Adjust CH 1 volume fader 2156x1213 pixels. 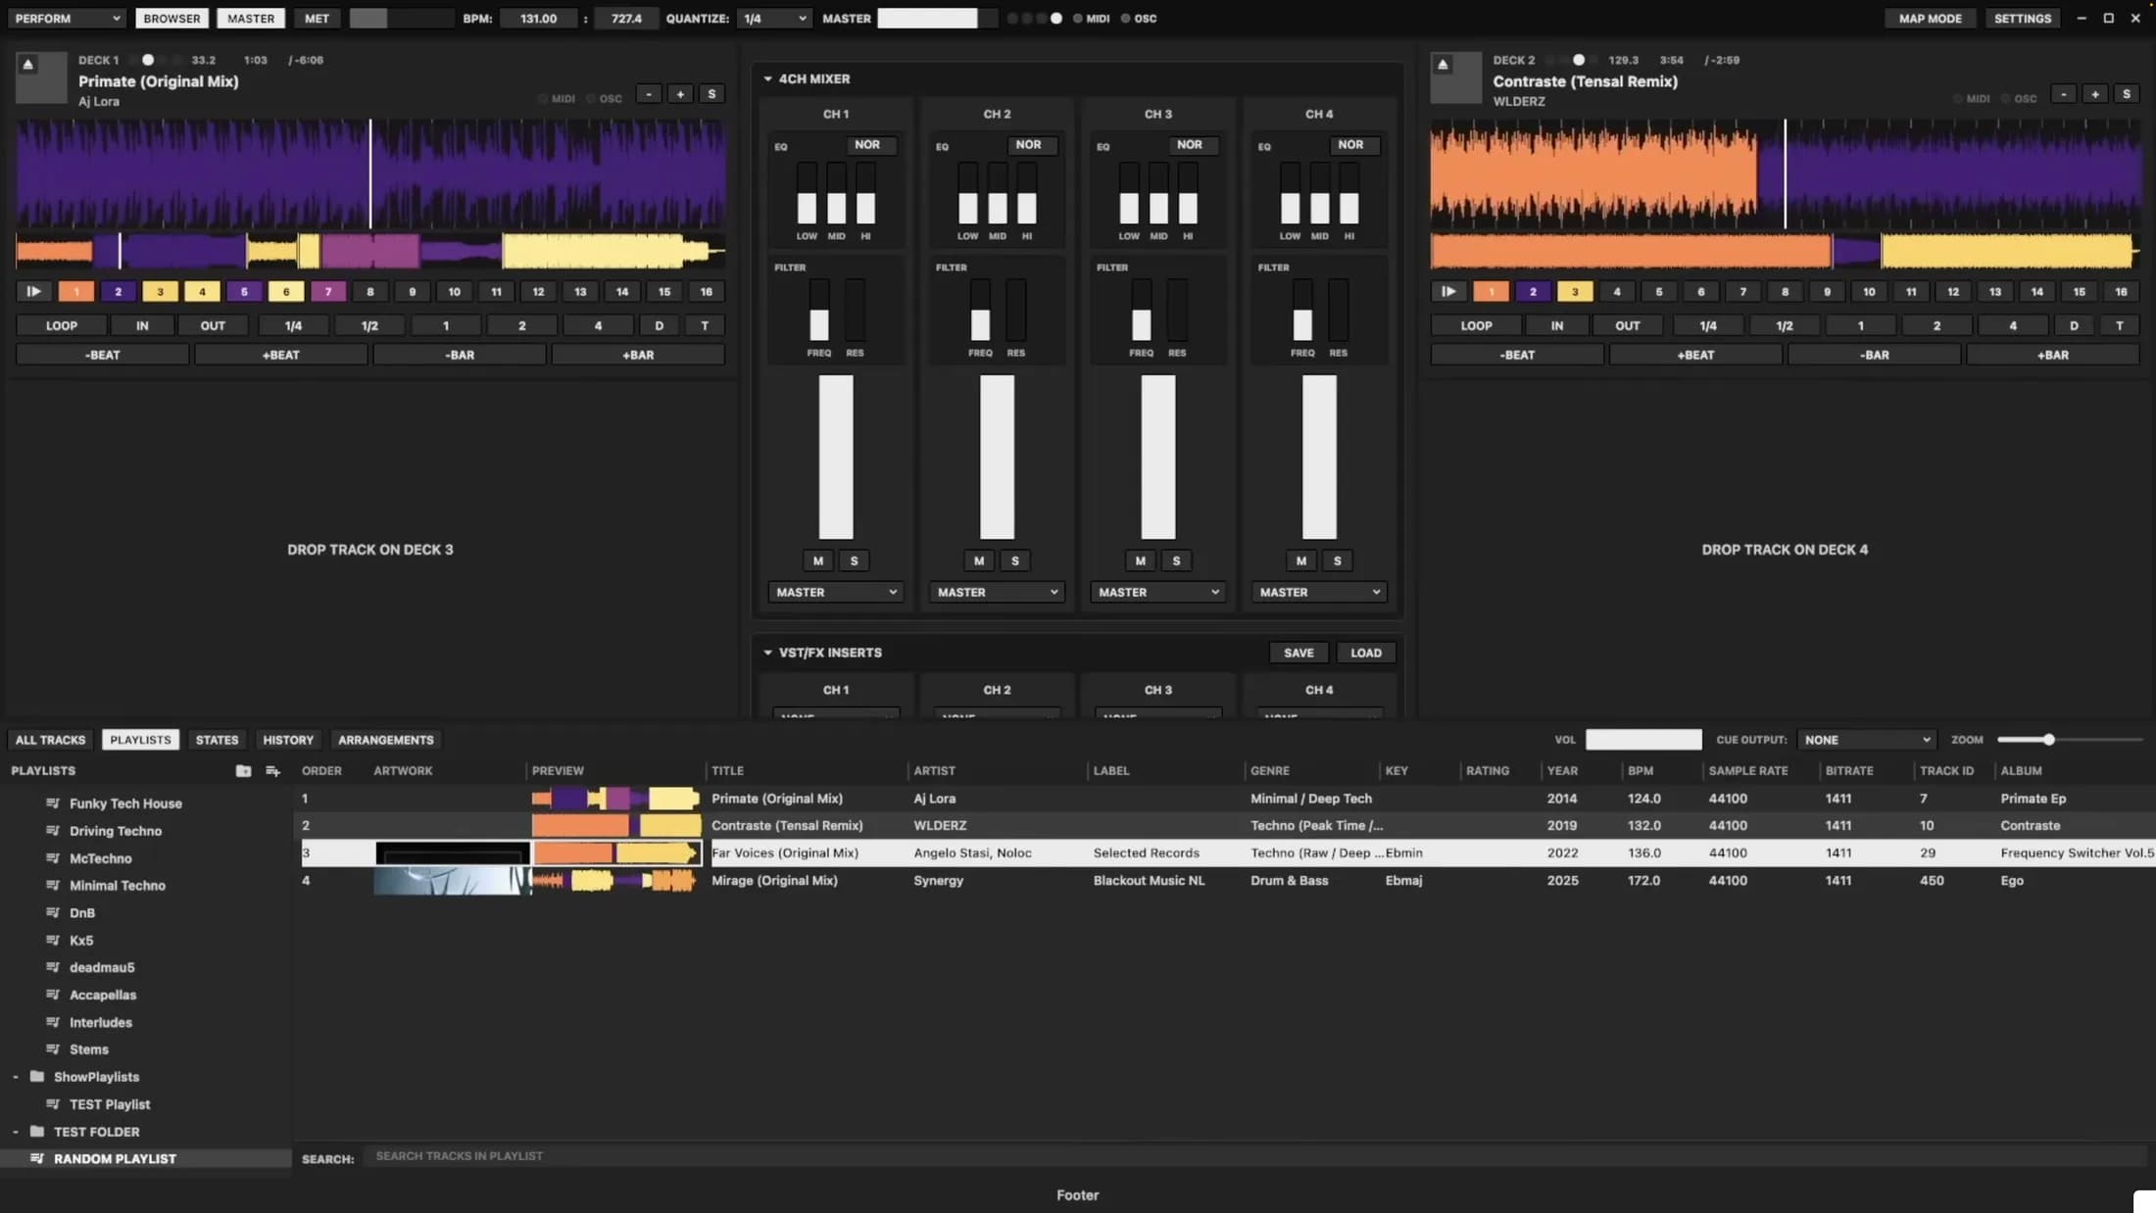(x=836, y=458)
